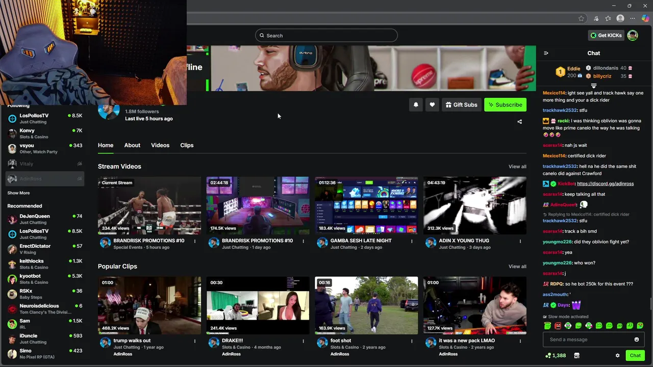Click the 1,388 channel points counter

(556, 355)
